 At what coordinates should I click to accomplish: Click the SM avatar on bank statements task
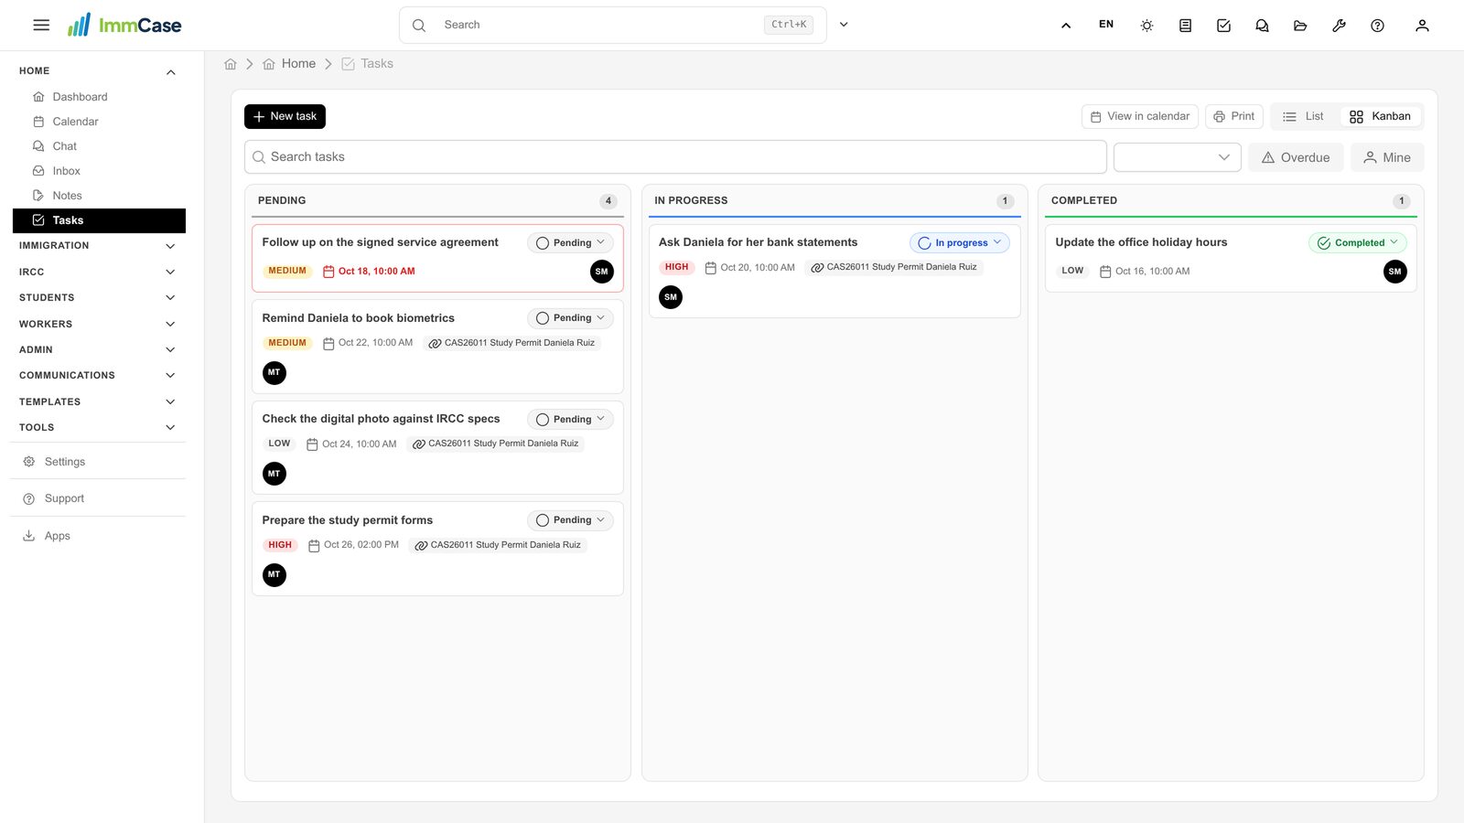pyautogui.click(x=671, y=297)
